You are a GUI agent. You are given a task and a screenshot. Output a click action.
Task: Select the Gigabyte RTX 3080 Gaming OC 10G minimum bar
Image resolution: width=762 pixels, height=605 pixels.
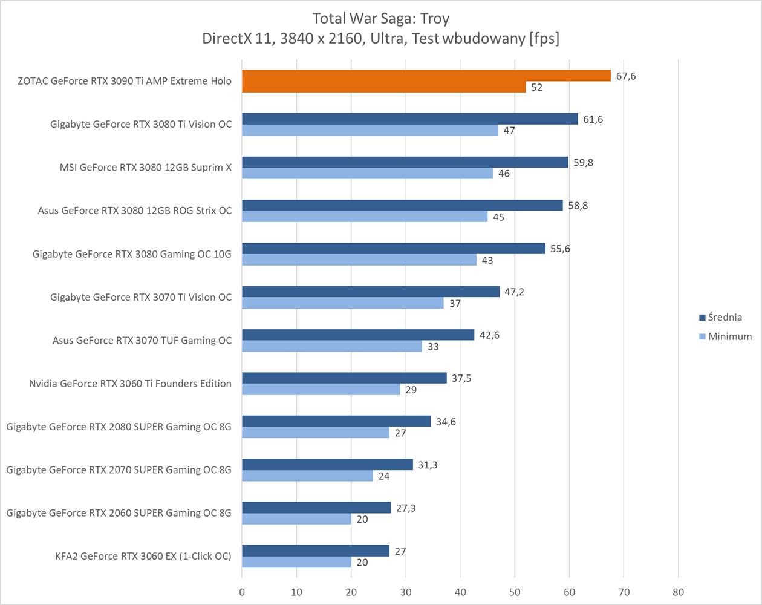(359, 260)
